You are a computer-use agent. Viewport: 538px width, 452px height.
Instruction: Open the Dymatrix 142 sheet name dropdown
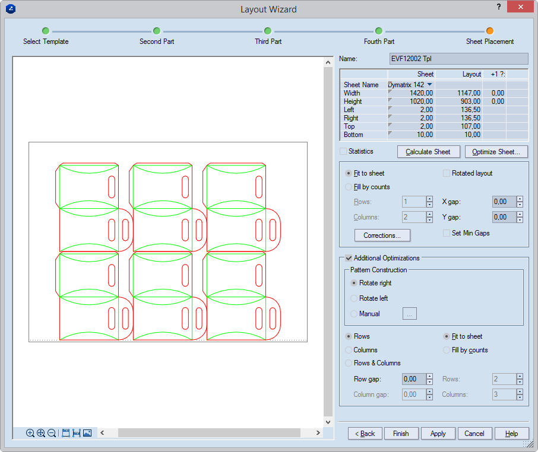click(429, 85)
